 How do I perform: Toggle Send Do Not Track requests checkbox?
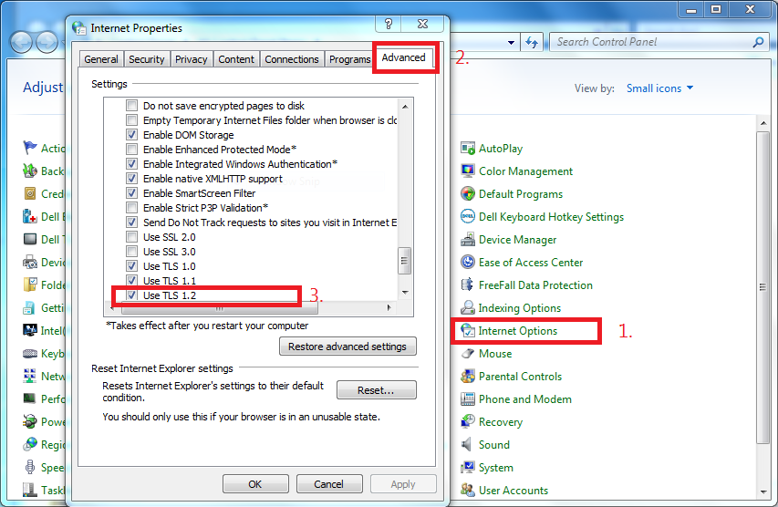point(131,222)
